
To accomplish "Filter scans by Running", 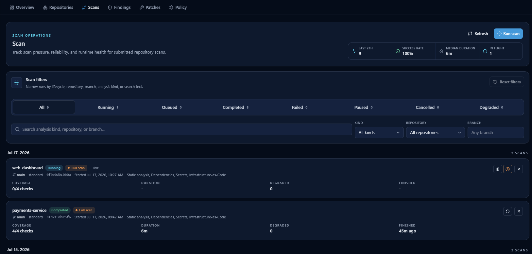I will pyautogui.click(x=108, y=107).
